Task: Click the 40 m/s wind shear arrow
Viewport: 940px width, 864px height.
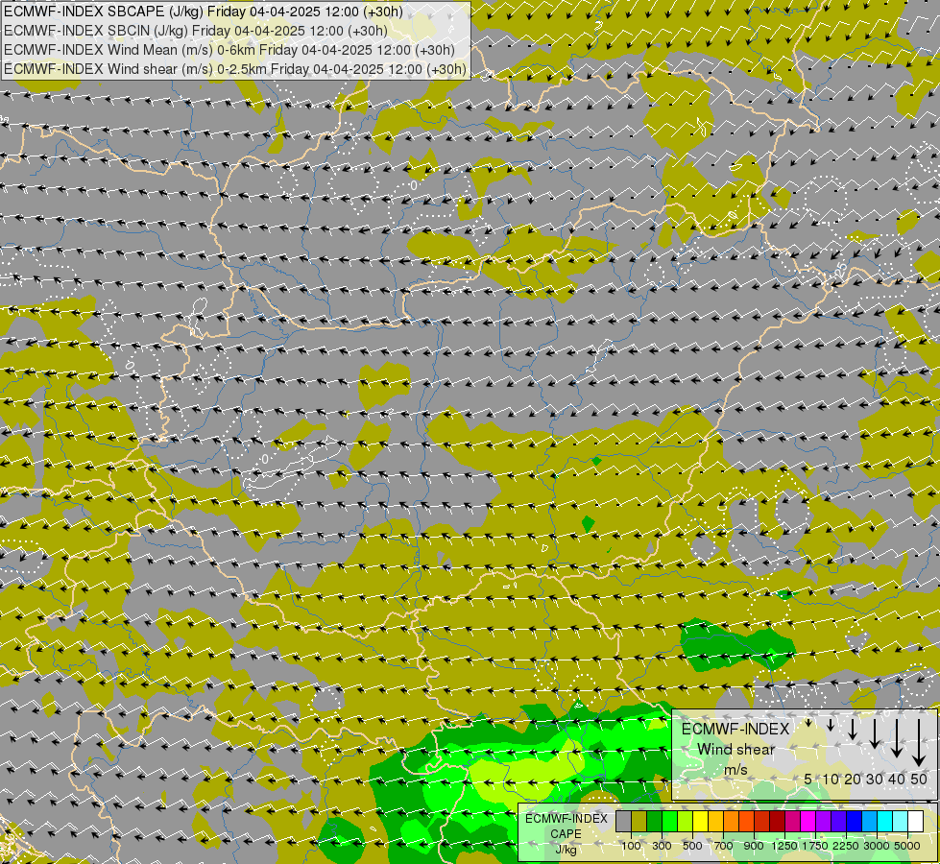Action: click(897, 738)
